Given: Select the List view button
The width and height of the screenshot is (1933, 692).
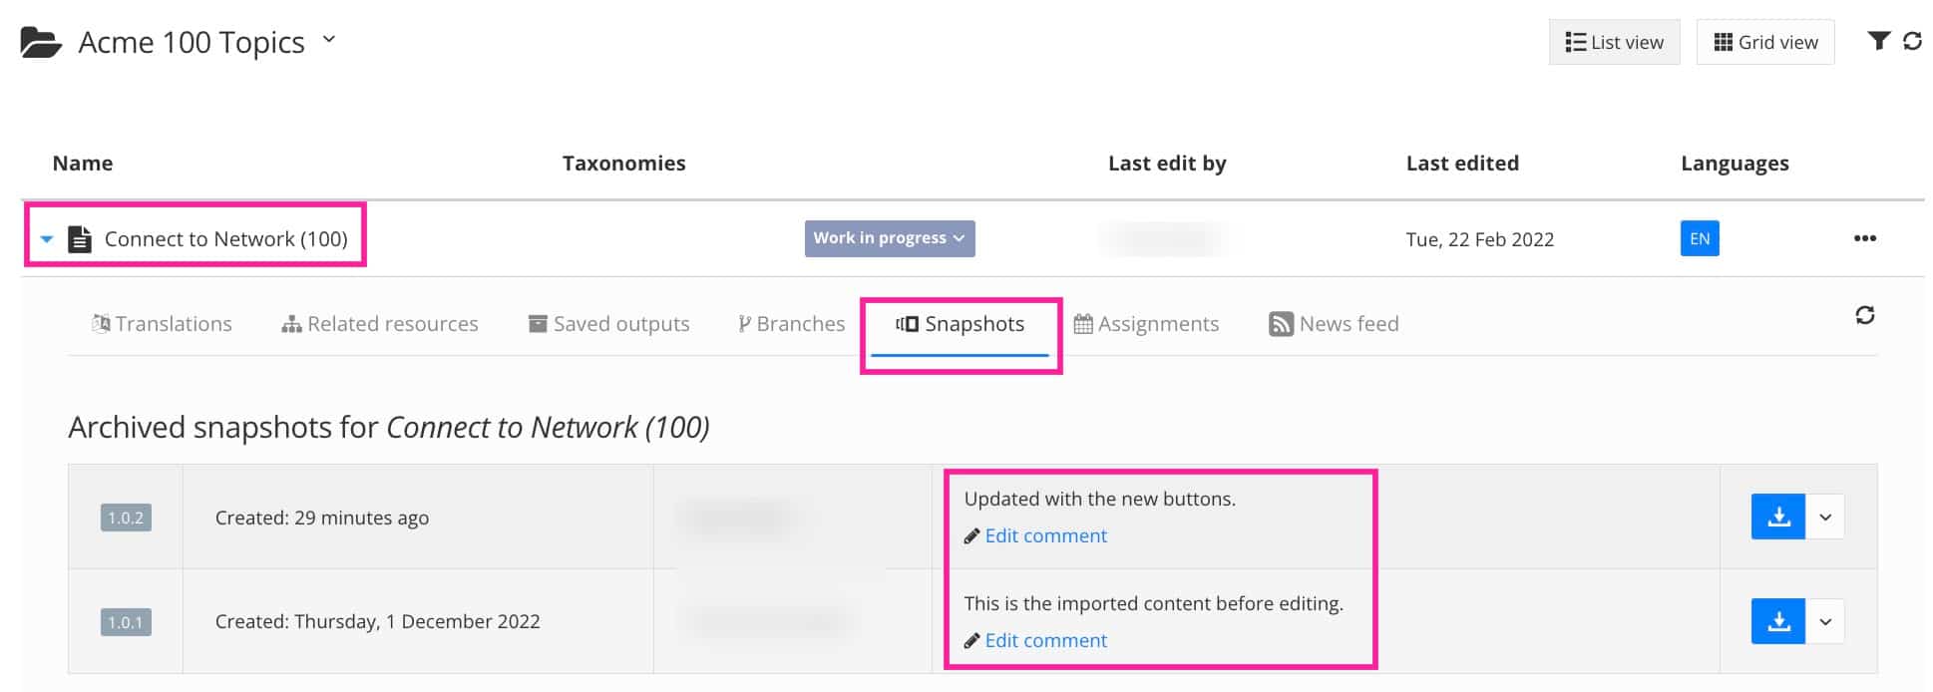Looking at the screenshot, I should (x=1614, y=41).
